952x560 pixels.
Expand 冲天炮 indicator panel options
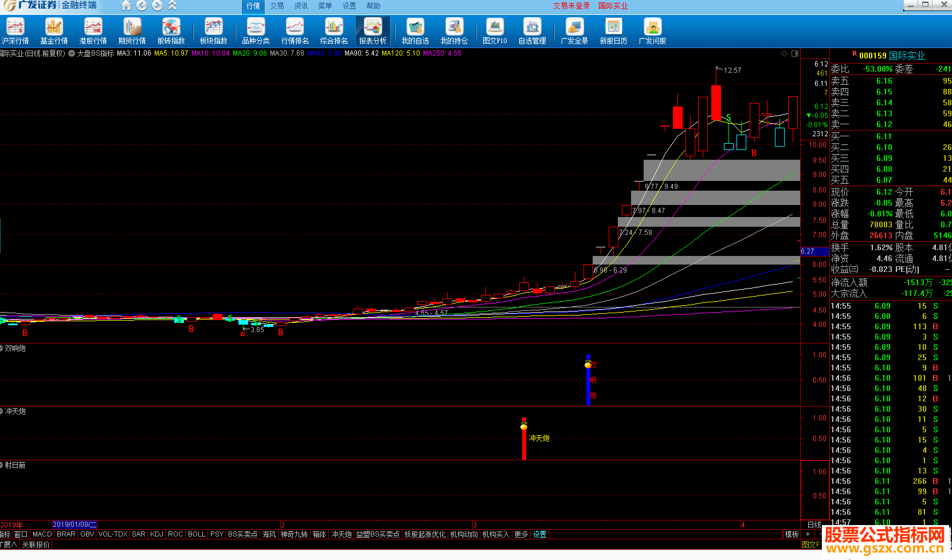point(2,411)
